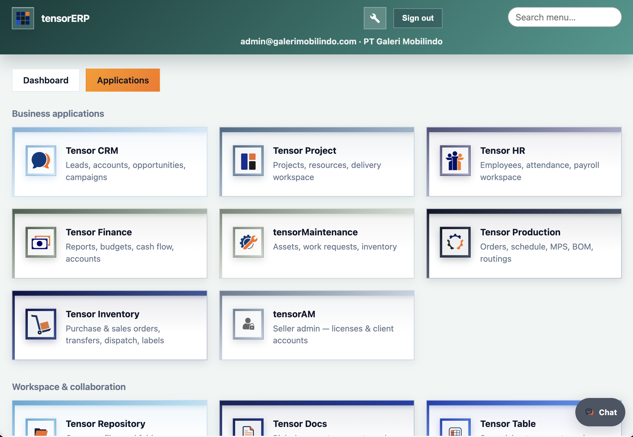Click the Tensor Finance cash icon
633x437 pixels.
(41, 242)
